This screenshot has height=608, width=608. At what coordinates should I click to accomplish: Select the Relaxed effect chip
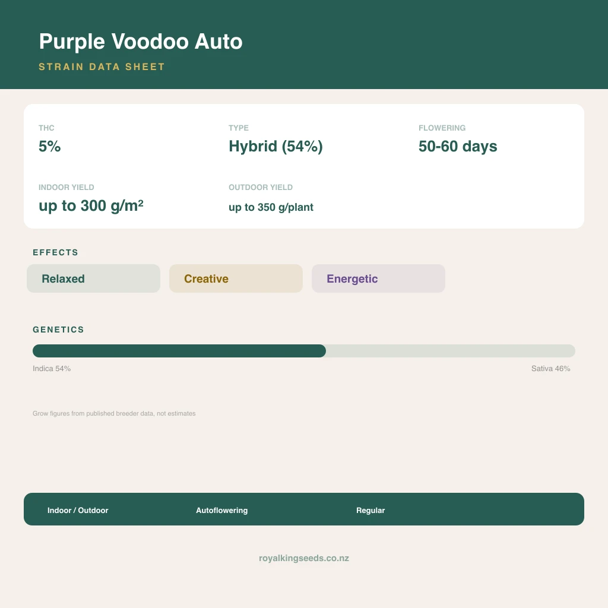[93, 278]
